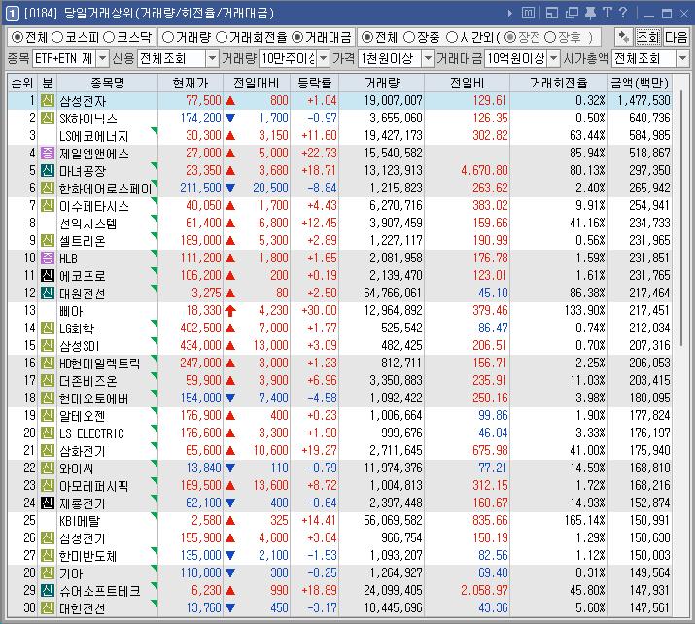Click the 신 badge on 기아 row
Image resolution: width=695 pixels, height=624 pixels.
coord(48,573)
